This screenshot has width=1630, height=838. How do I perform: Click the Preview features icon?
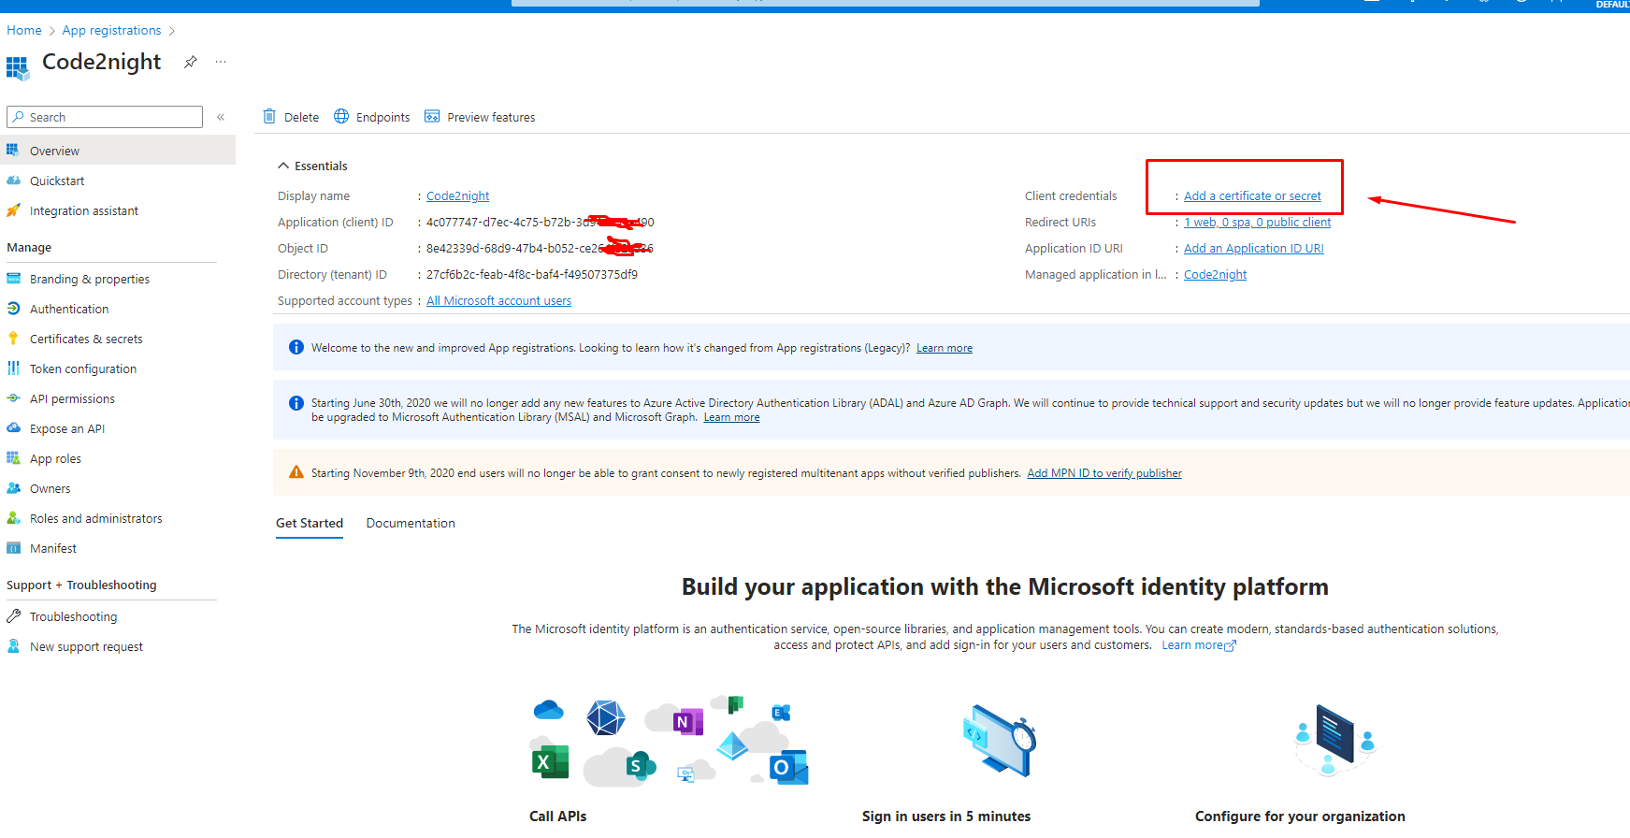[x=432, y=116]
